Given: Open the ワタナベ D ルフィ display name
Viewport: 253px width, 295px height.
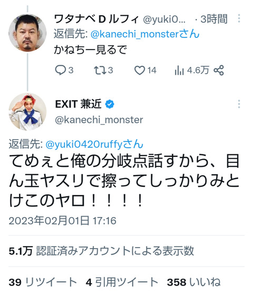Looking at the screenshot, I should (x=96, y=19).
